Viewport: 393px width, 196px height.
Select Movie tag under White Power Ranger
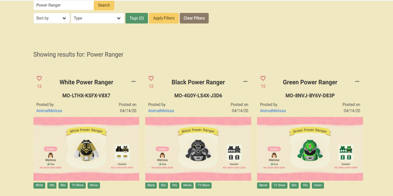click(94, 185)
